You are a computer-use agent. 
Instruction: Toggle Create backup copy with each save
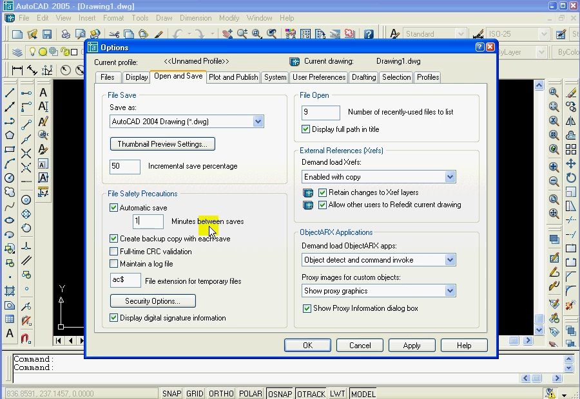113,239
